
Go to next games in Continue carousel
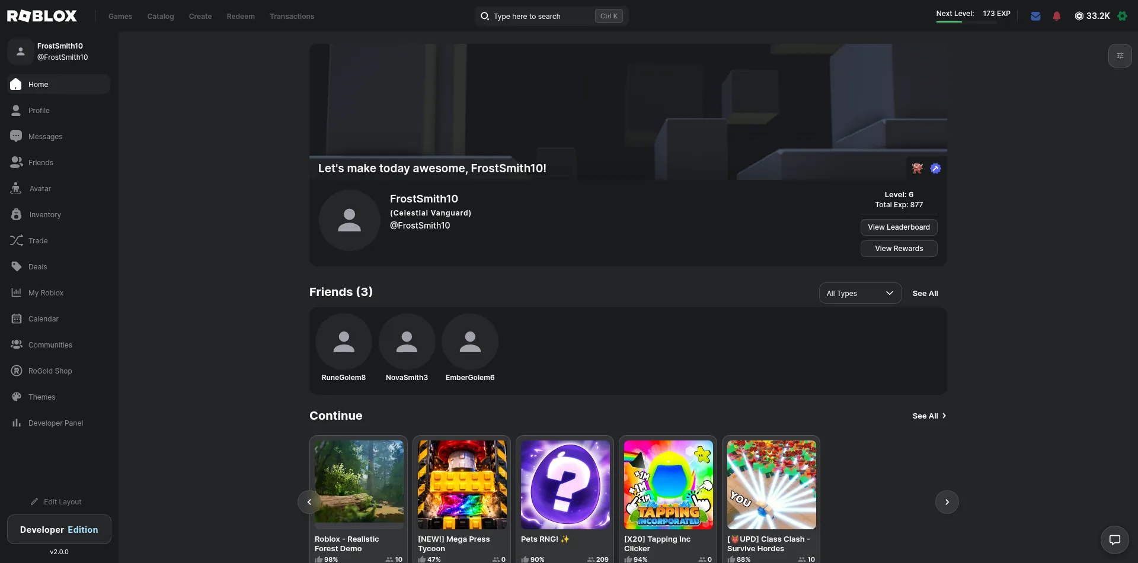coord(947,502)
